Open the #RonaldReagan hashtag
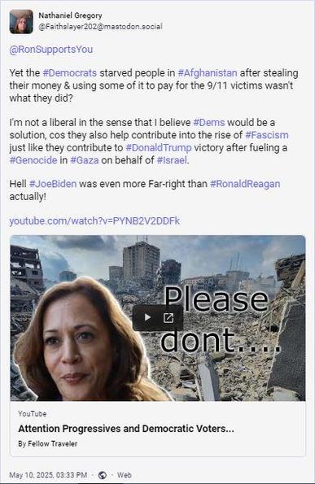The width and height of the screenshot is (315, 484). [x=245, y=184]
